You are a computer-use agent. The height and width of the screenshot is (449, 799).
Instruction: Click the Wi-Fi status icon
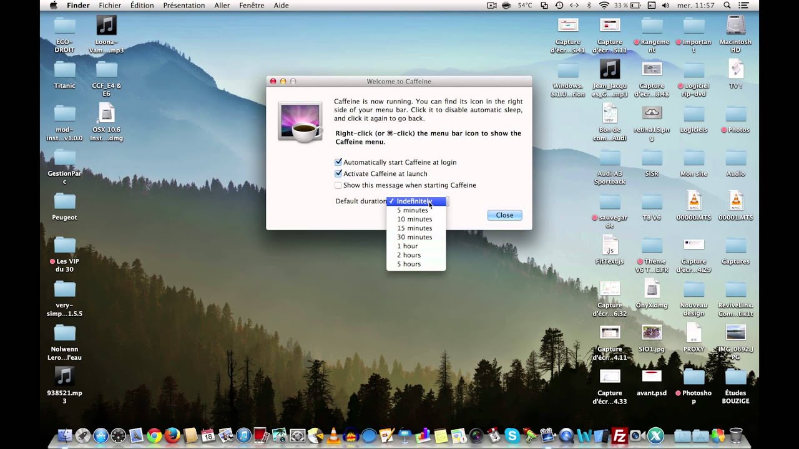coord(604,5)
